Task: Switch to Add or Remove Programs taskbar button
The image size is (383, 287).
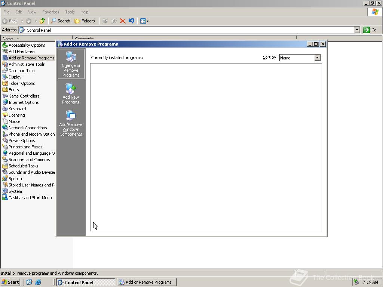Action: [x=147, y=282]
